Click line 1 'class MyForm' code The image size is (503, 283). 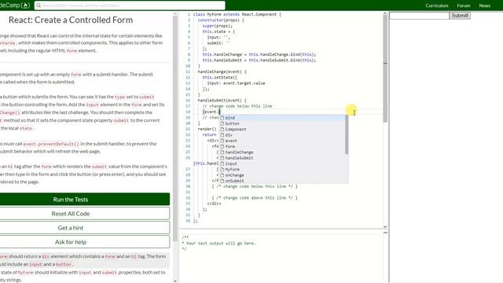pyautogui.click(x=237, y=14)
